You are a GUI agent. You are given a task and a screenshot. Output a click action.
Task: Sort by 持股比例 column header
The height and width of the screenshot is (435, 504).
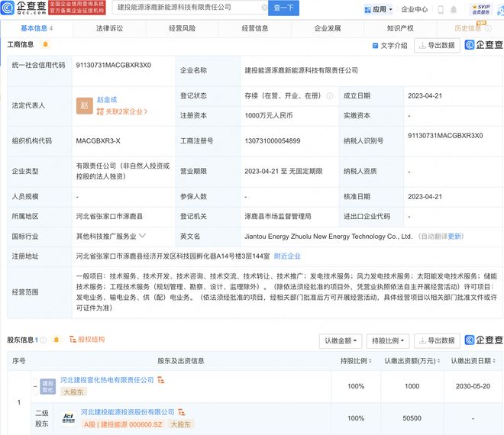coord(356,361)
